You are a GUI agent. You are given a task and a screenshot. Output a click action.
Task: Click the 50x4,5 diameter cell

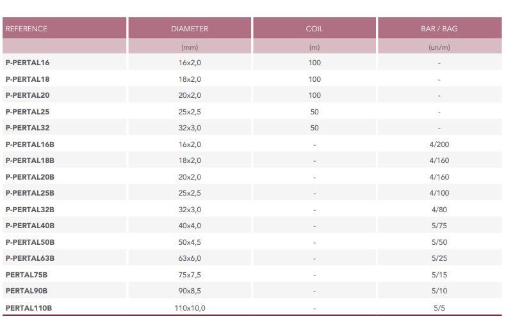pos(190,242)
